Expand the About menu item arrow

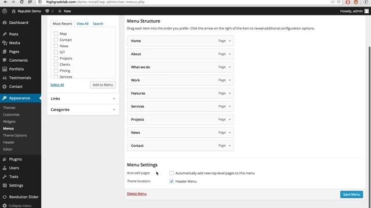tap(230, 54)
